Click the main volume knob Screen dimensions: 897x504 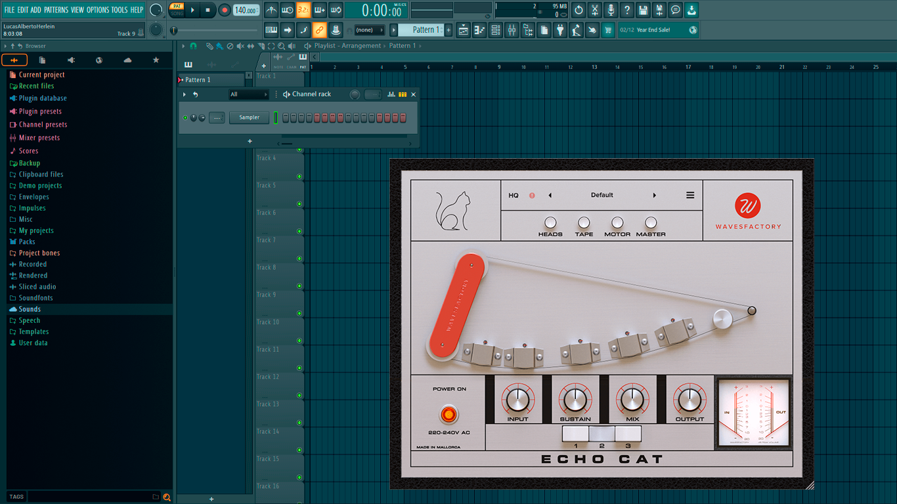point(156,10)
